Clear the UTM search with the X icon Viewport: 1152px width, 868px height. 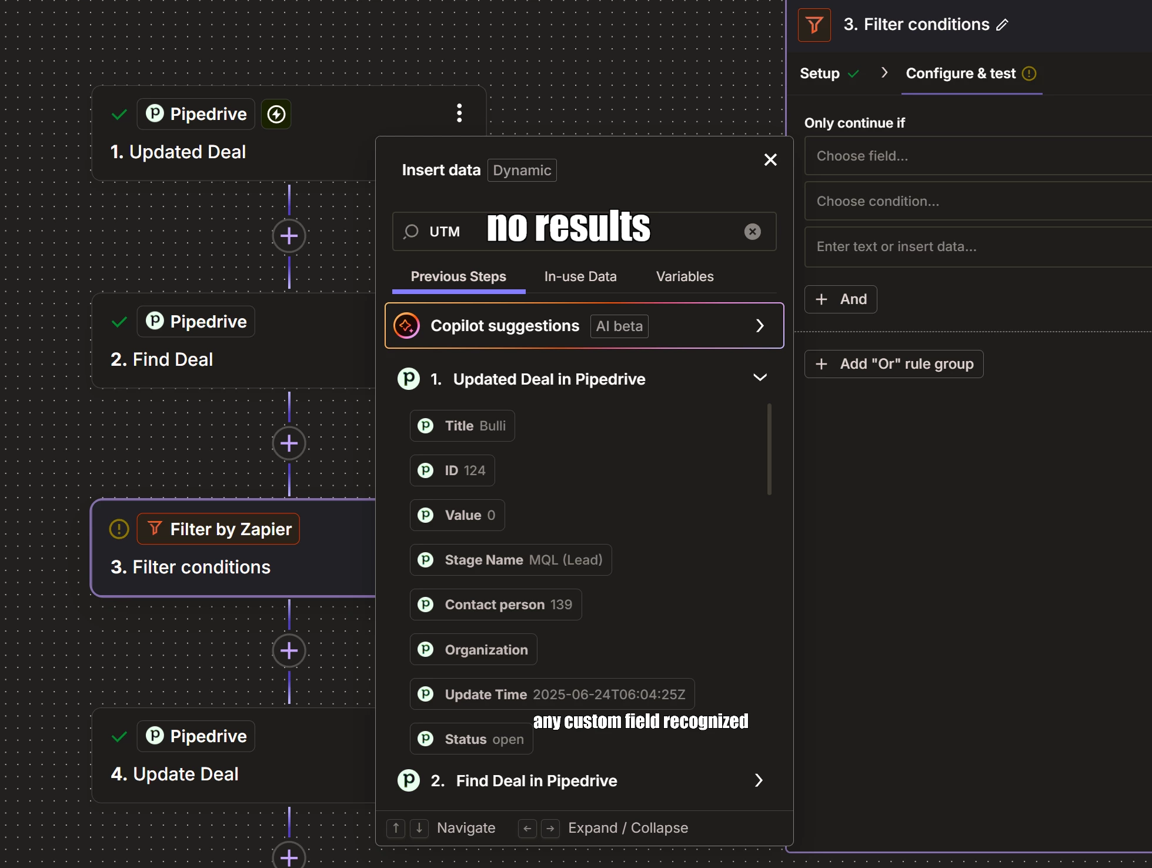tap(752, 232)
